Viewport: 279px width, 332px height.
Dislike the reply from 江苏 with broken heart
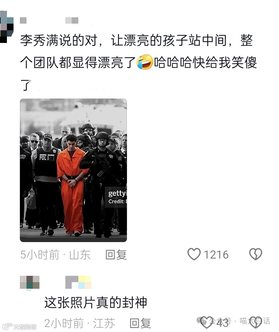256,322
